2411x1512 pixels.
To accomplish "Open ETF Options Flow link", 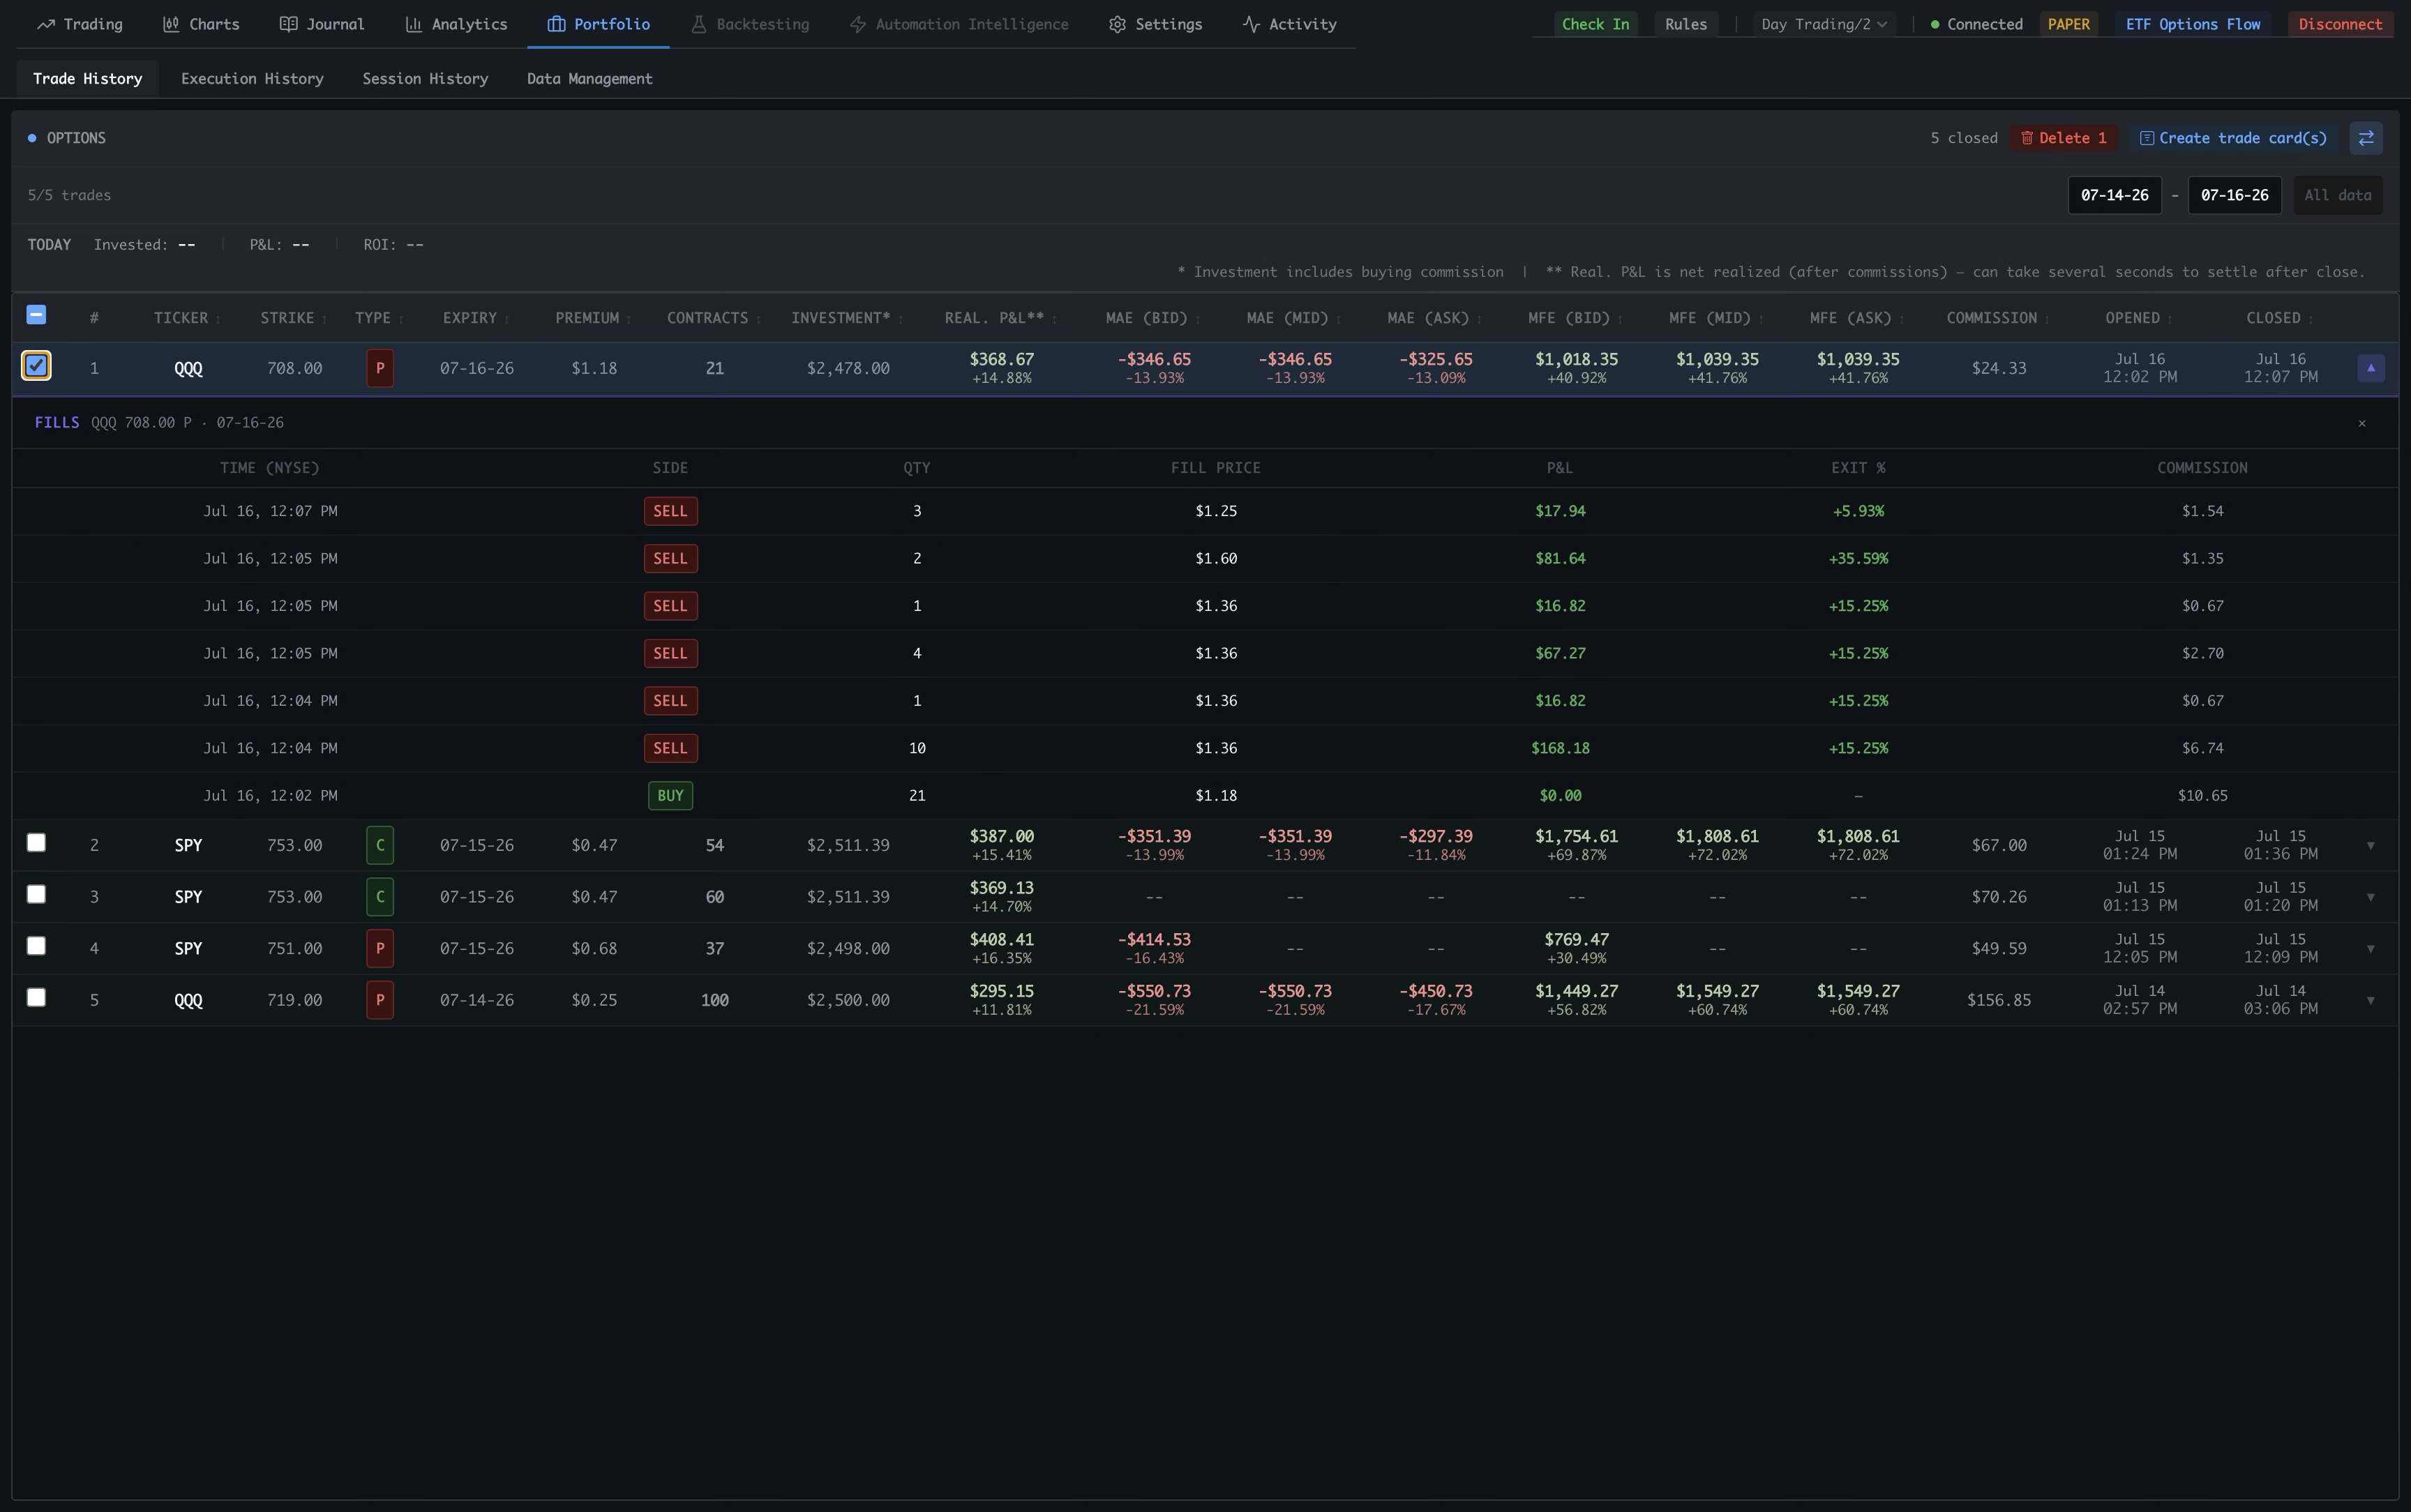I will point(2192,24).
